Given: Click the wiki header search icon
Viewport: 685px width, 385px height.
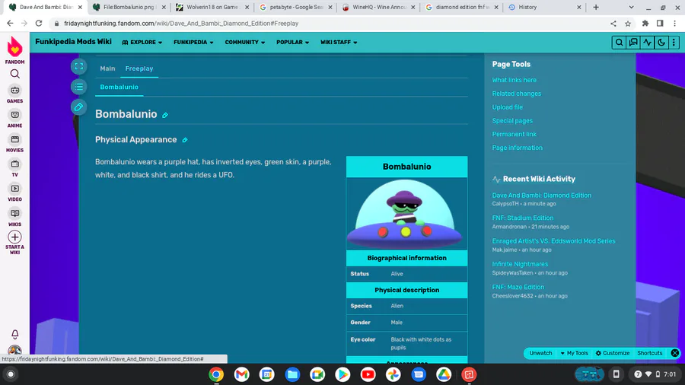Looking at the screenshot, I should click(619, 43).
